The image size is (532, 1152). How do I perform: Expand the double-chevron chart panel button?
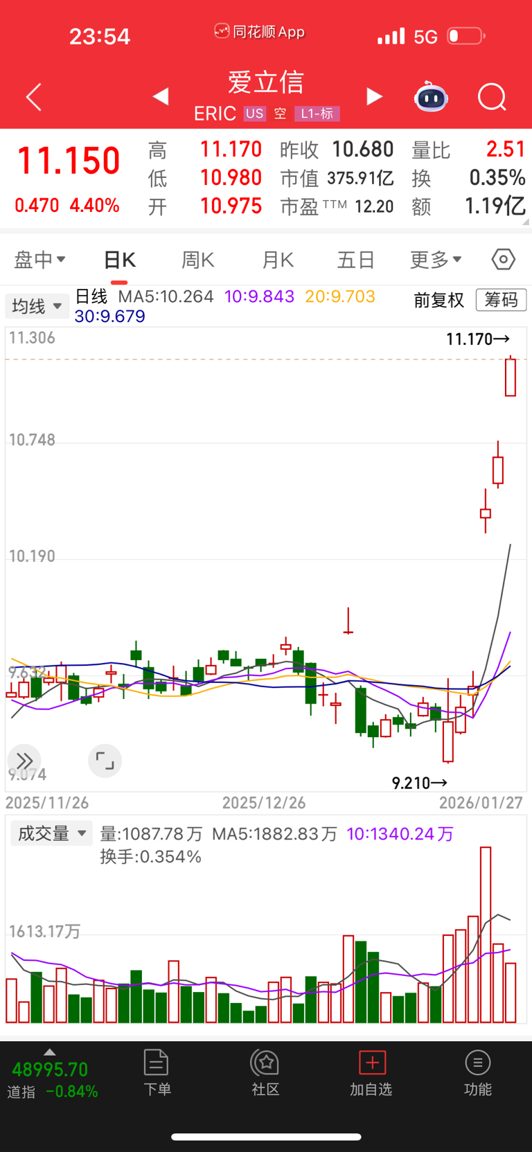click(24, 761)
